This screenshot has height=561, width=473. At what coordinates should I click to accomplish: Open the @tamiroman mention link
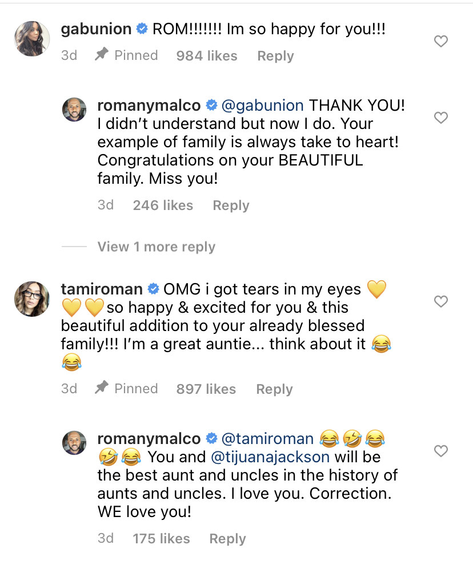click(x=267, y=439)
